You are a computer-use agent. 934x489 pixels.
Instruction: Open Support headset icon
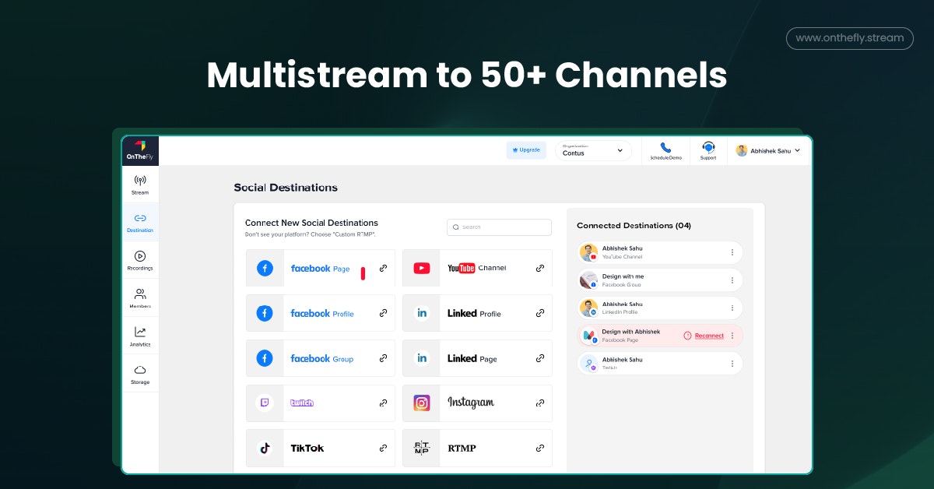(x=708, y=147)
